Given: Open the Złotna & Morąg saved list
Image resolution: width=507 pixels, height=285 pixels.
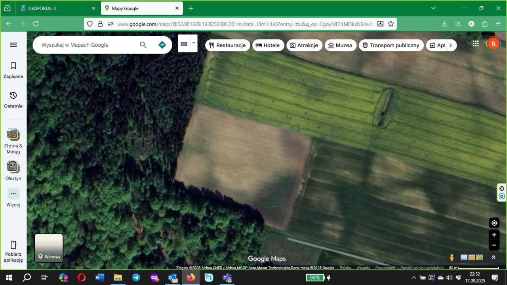Looking at the screenshot, I should (13, 141).
